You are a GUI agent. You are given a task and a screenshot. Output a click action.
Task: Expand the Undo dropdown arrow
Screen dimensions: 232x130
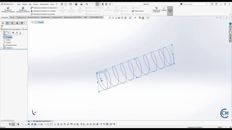89,4
